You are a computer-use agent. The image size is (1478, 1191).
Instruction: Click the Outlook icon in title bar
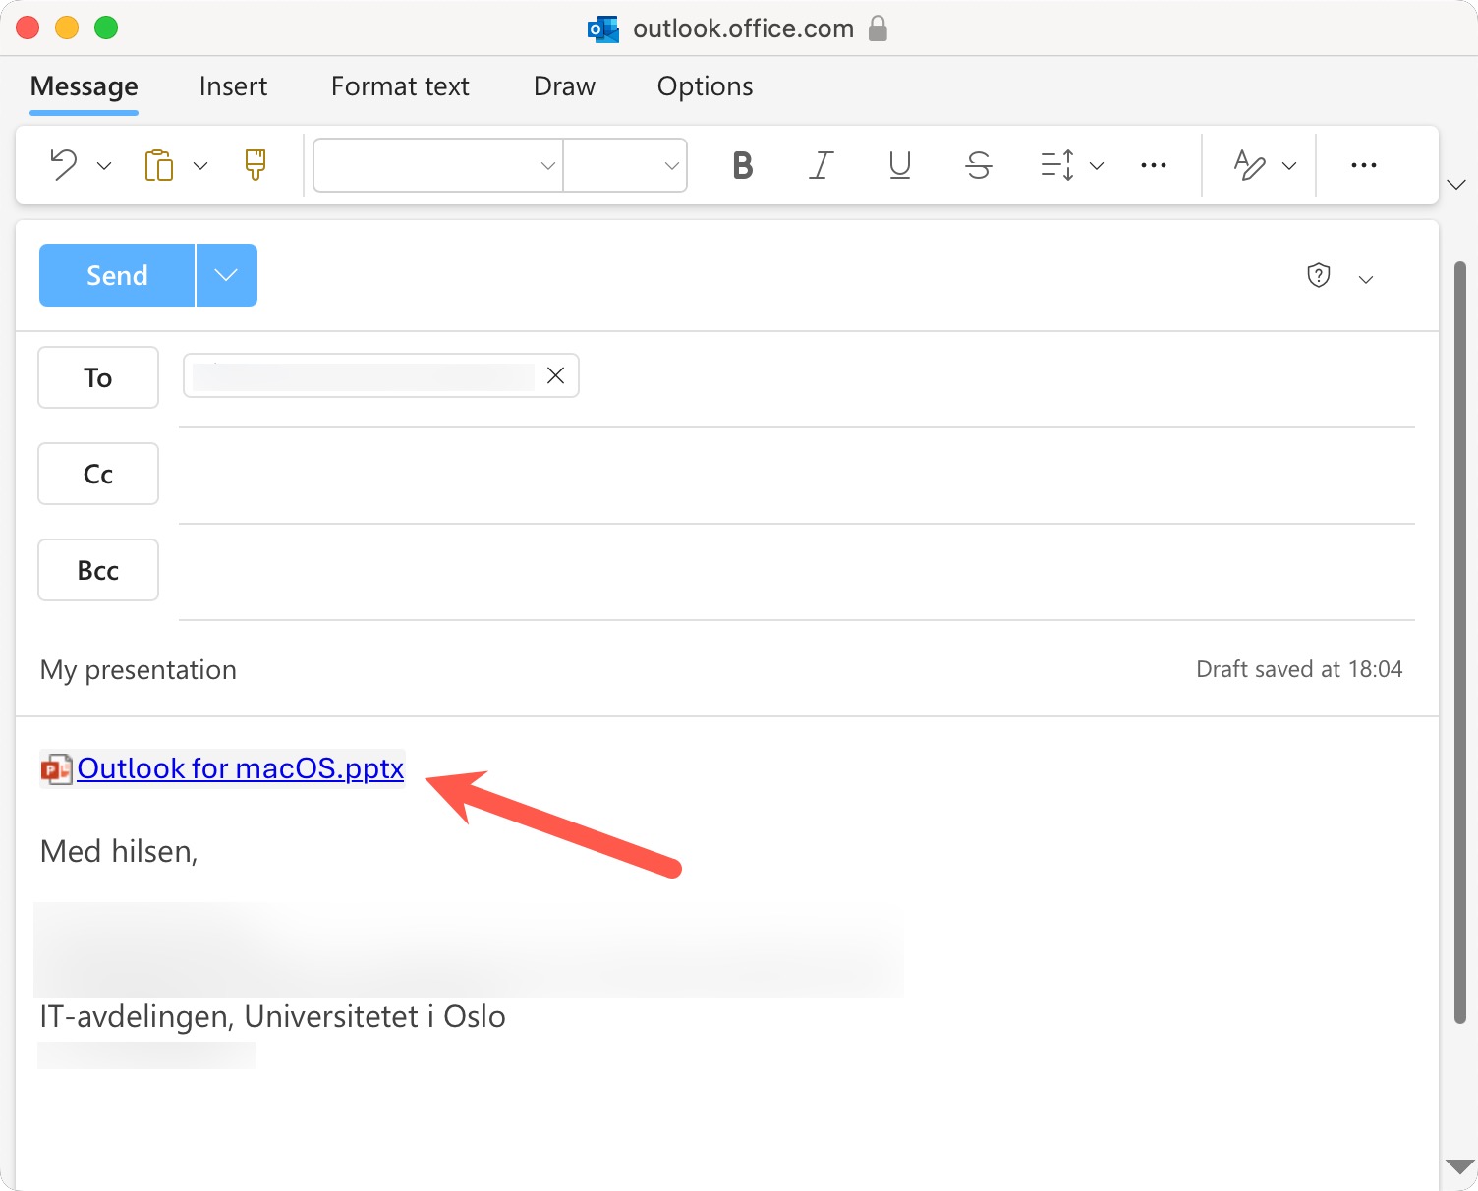click(x=603, y=29)
